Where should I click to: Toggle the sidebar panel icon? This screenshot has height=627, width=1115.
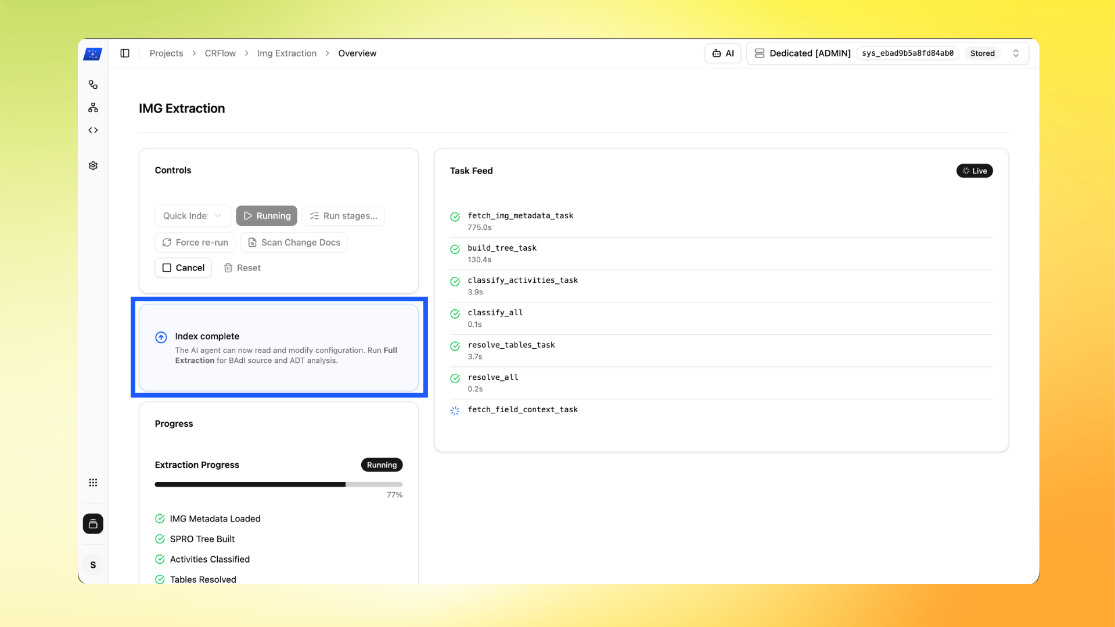[x=125, y=53]
